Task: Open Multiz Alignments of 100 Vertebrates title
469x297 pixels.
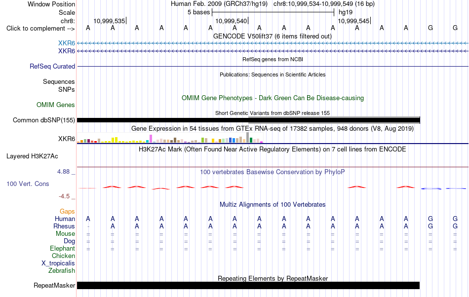Action: tap(273, 205)
